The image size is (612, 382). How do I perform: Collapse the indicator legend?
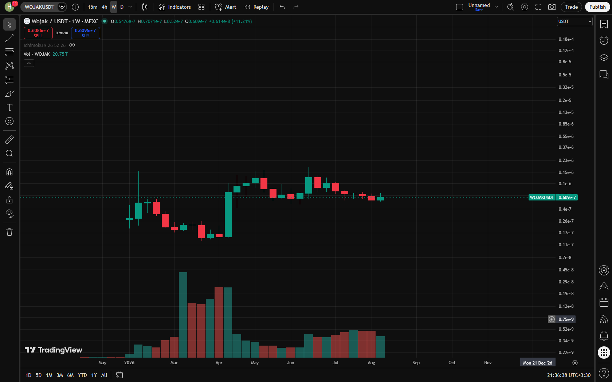click(29, 63)
